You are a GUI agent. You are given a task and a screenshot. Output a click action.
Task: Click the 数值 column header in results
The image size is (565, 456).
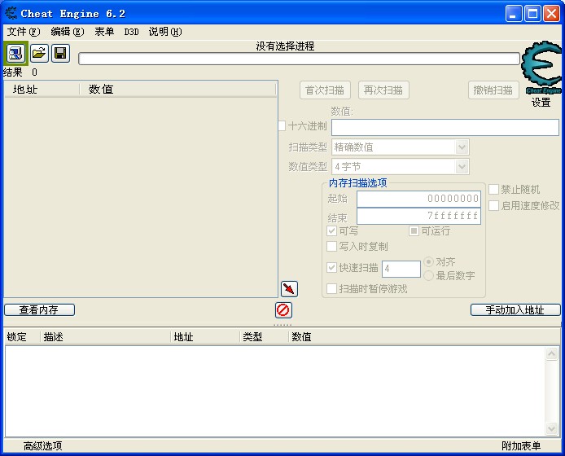[x=177, y=89]
